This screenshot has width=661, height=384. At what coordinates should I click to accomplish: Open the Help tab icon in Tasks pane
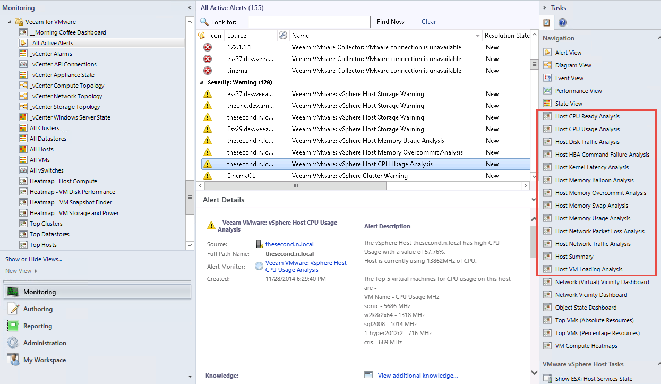click(x=563, y=22)
